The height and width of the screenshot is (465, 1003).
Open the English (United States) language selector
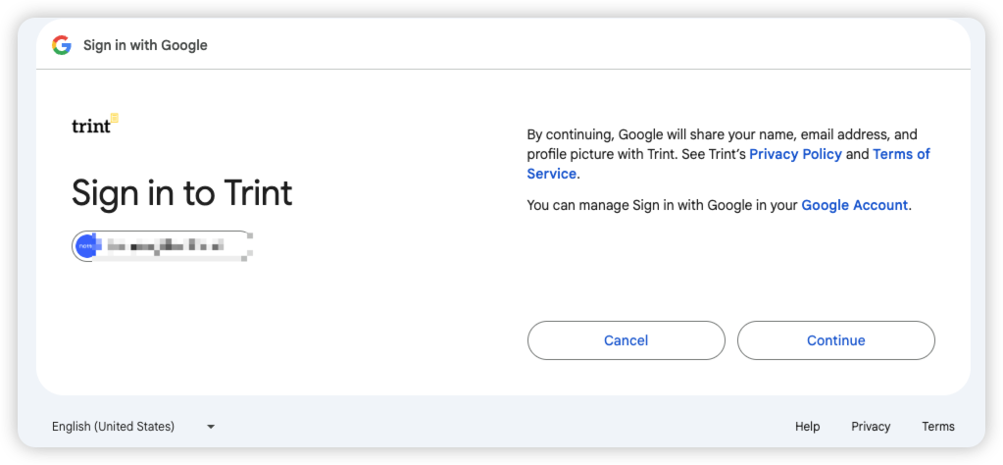point(133,427)
